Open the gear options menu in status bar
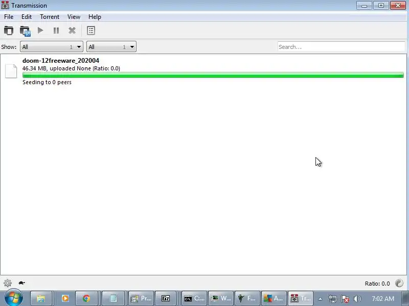 pos(8,283)
